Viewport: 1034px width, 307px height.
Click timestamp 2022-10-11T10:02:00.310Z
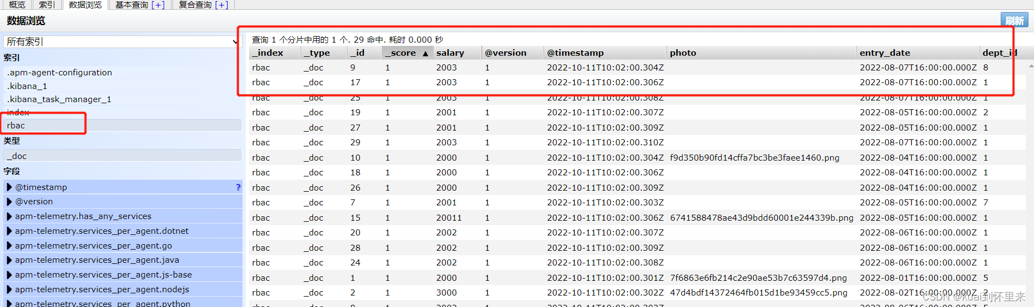605,143
